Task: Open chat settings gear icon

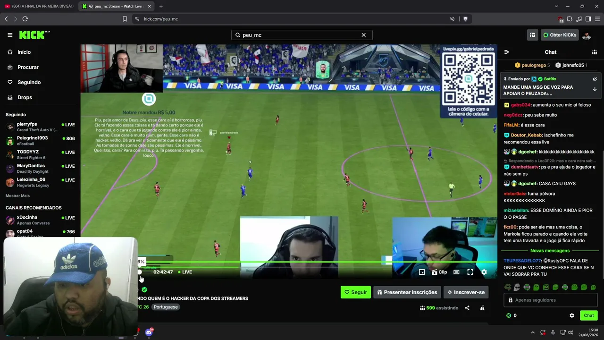Action: (x=572, y=315)
